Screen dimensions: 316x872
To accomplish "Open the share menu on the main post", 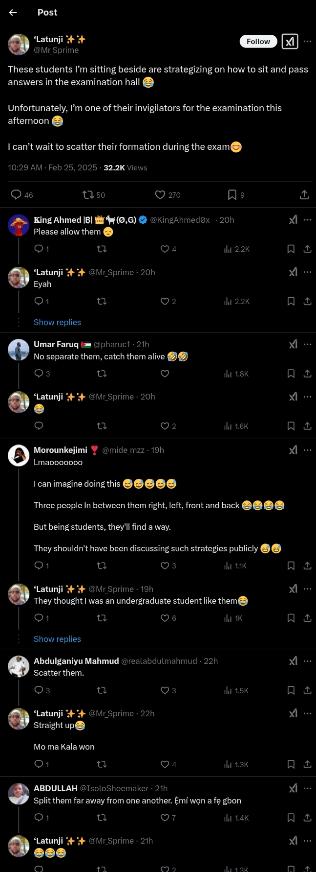I will tap(304, 195).
